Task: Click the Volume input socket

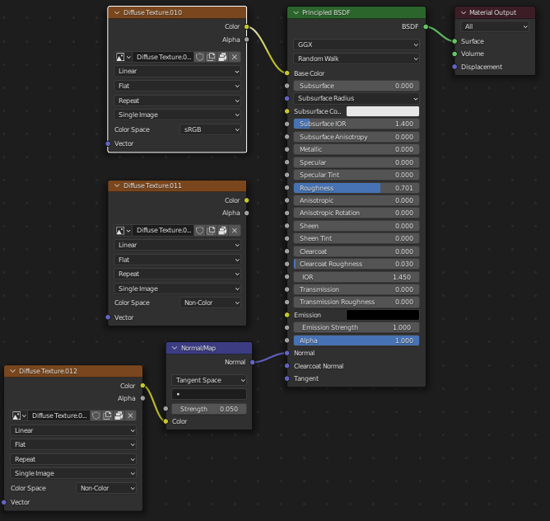Action: (454, 54)
